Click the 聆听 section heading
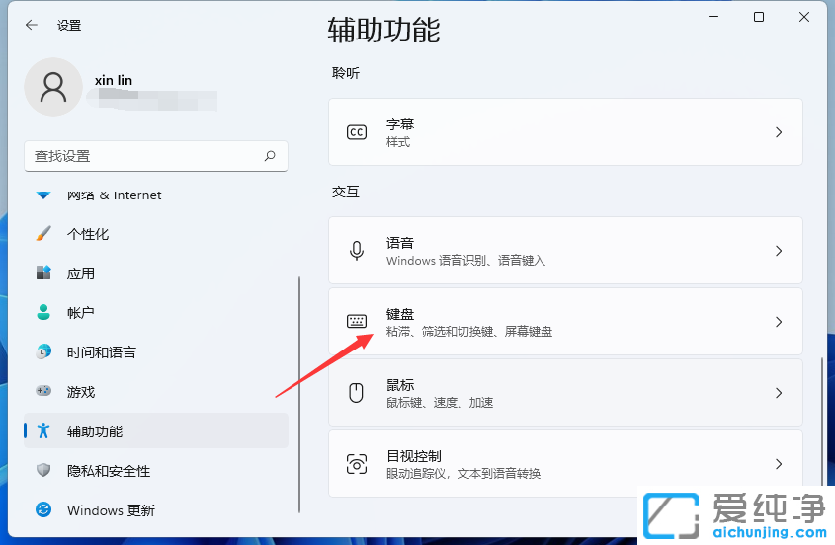835x545 pixels. pos(346,73)
